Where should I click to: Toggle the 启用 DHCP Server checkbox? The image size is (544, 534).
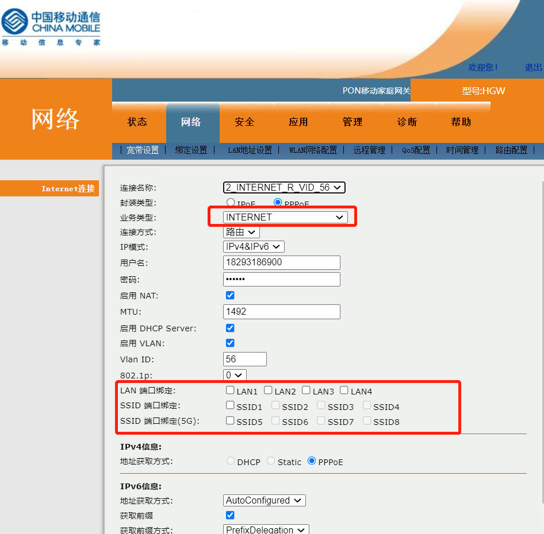(x=230, y=328)
